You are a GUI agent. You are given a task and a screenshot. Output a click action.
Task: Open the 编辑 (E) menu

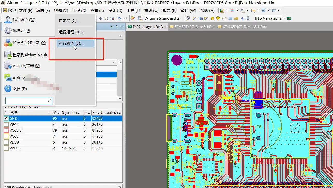[x=43, y=11]
